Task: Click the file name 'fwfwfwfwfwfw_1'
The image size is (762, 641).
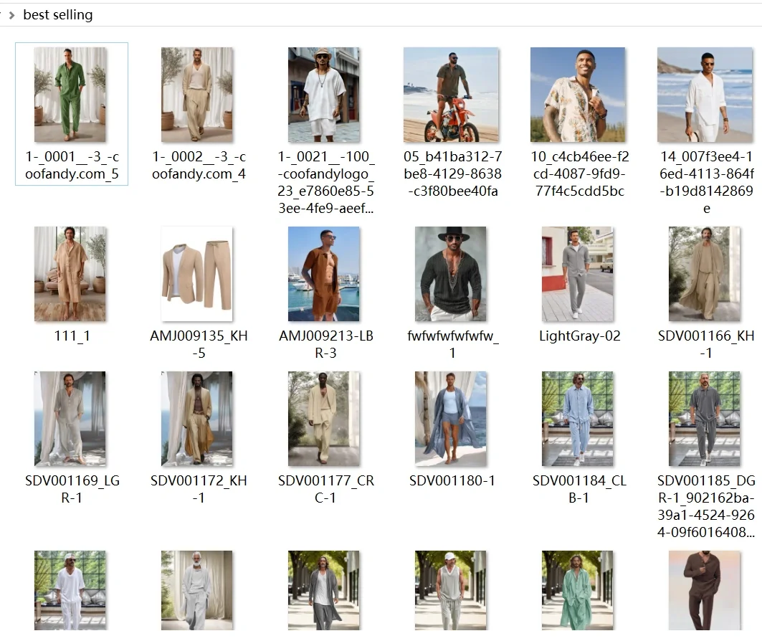Action: point(452,344)
